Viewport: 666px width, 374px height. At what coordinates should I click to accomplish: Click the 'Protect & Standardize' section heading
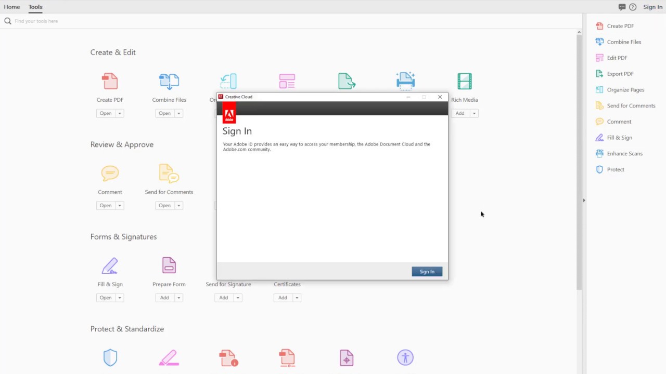click(127, 329)
